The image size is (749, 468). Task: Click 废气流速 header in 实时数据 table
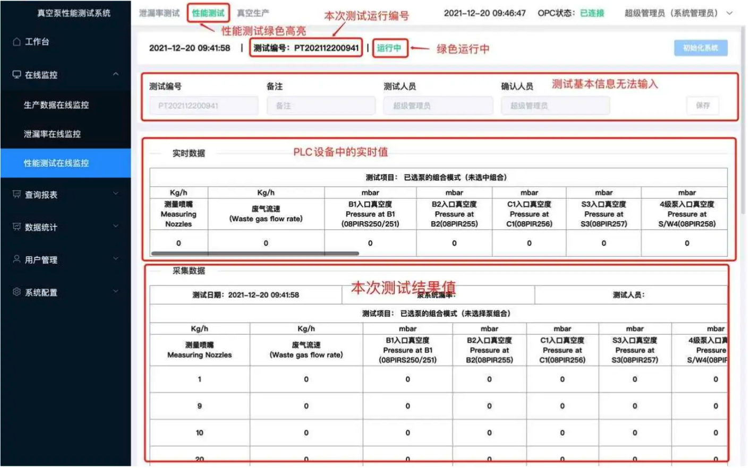point(266,214)
